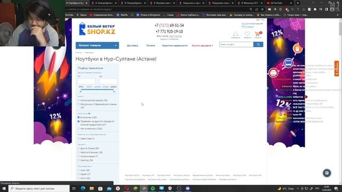
Task: Switch to the Игровые browser tab
Action: pyautogui.click(x=162, y=3)
